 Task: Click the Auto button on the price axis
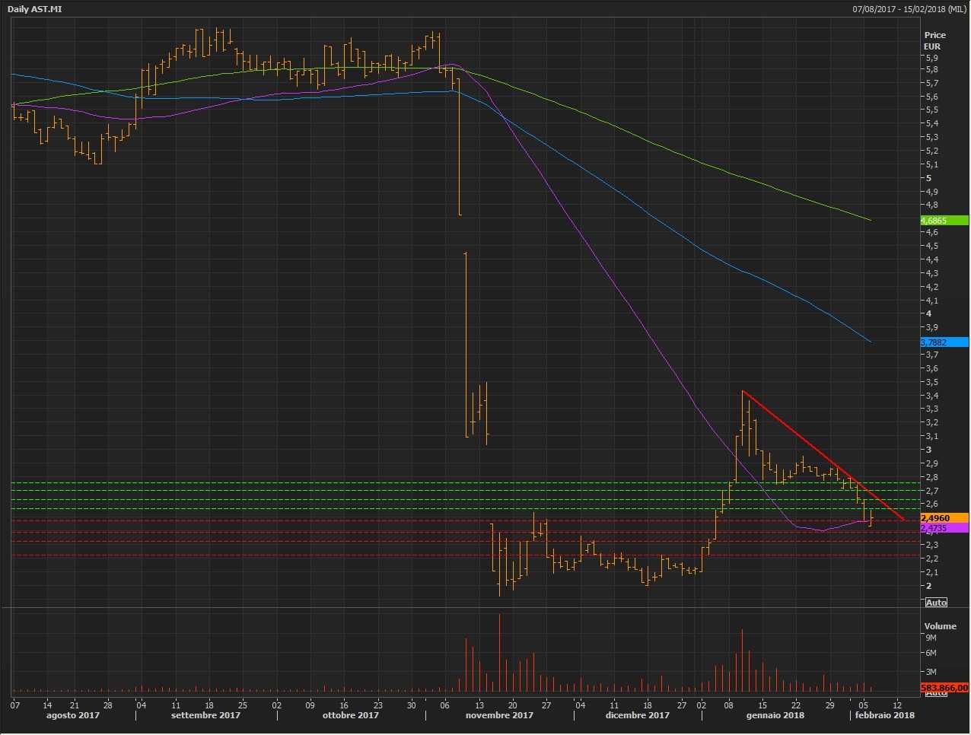(x=936, y=603)
